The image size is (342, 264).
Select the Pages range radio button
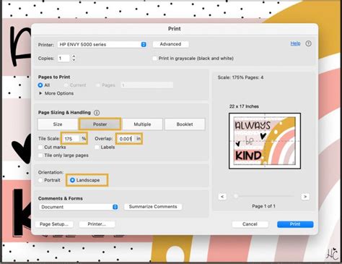pos(98,85)
